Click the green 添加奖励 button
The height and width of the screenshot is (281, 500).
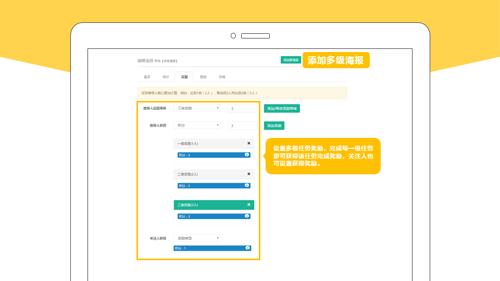(274, 125)
